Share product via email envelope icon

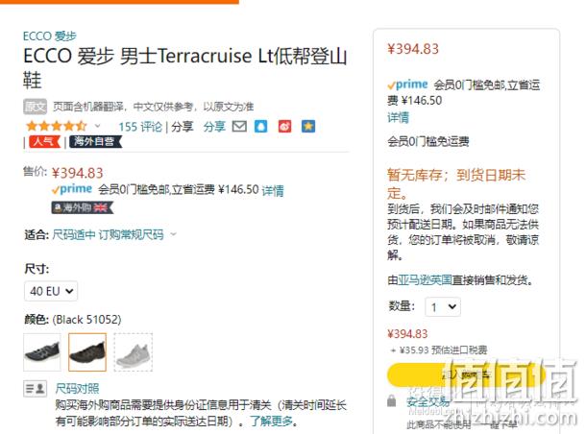pyautogui.click(x=239, y=127)
